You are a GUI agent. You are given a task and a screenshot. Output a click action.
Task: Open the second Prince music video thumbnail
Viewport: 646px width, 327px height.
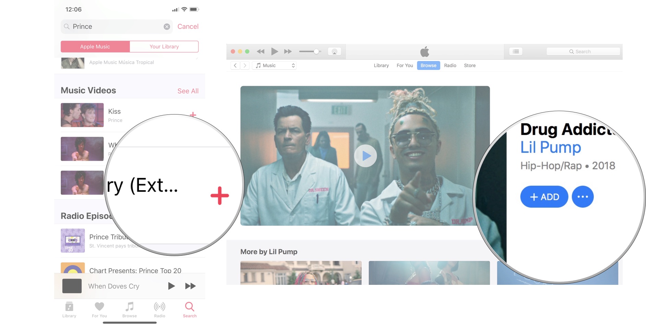click(82, 149)
